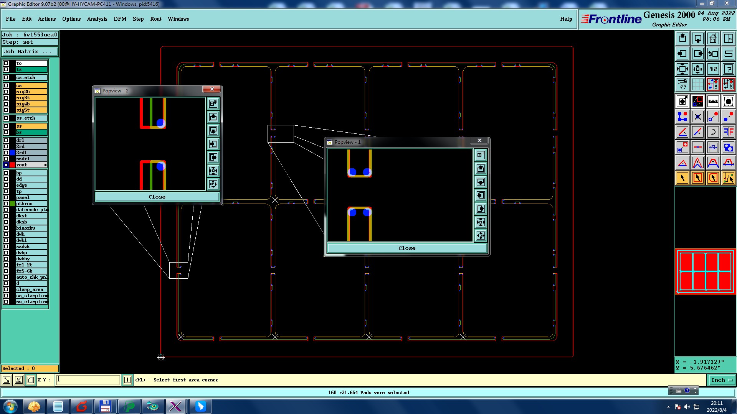
Task: Click the mirror F feature icon
Action: pyautogui.click(x=728, y=132)
